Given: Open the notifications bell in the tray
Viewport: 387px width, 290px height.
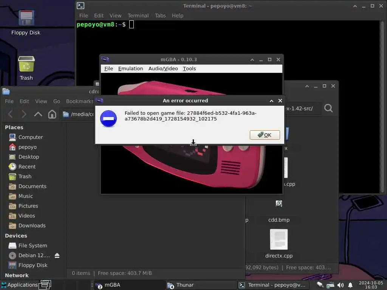Looking at the screenshot, I should pos(350,285).
